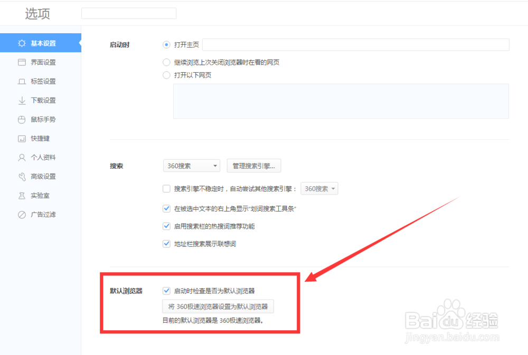Go to the 标签设置 page
The image size is (528, 355).
tap(41, 81)
